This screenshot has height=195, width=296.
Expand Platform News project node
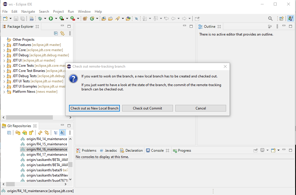[4, 92]
